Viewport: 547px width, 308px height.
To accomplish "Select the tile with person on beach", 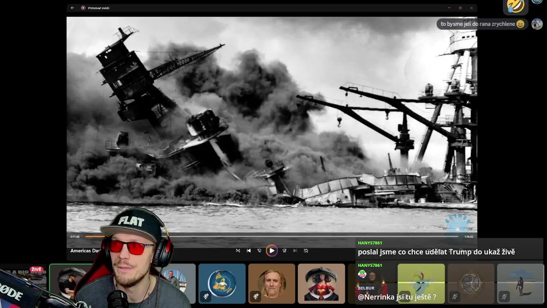I will [x=521, y=283].
